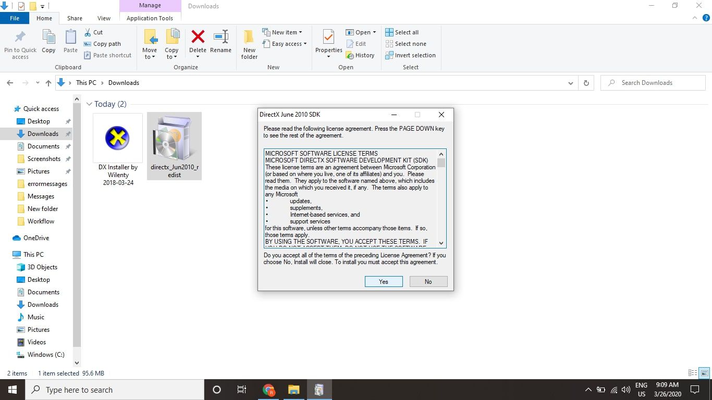Click the History icon in Open group
Image resolution: width=712 pixels, height=400 pixels.
(360, 55)
